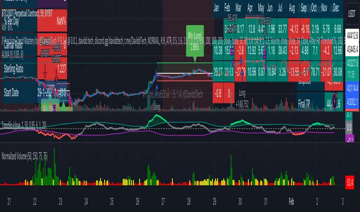Click the red -6.18 table cell
360x212 pixels.
tap(305, 29)
